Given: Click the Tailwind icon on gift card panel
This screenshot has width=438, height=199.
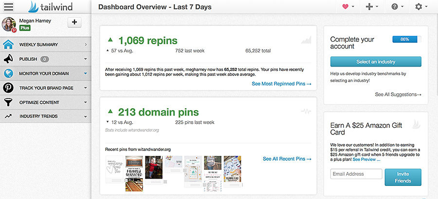Looking at the screenshot, I should [417, 124].
